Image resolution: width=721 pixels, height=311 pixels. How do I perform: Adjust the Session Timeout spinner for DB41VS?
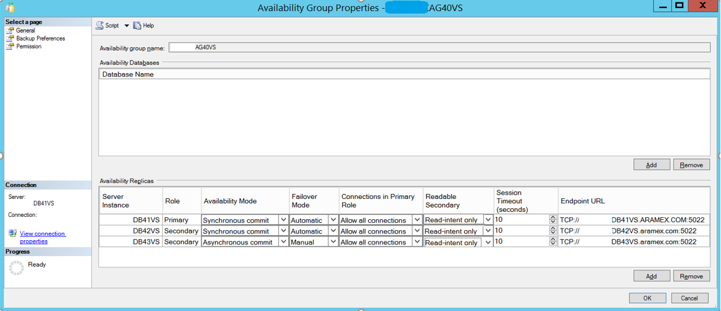pyautogui.click(x=552, y=220)
